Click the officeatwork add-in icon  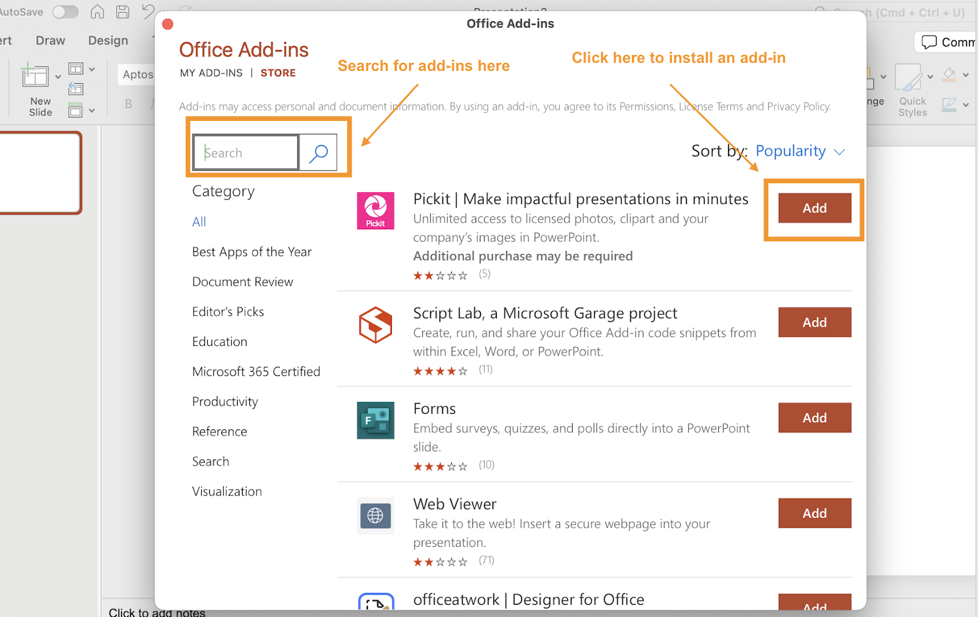(x=375, y=602)
